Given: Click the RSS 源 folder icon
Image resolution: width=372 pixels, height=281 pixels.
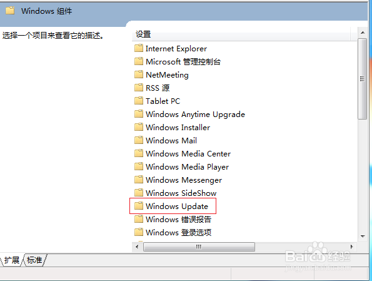Looking at the screenshot, I should [x=139, y=88].
